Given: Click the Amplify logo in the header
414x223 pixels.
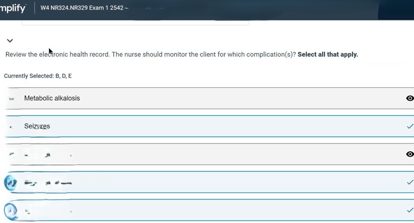Looking at the screenshot, I should point(12,8).
